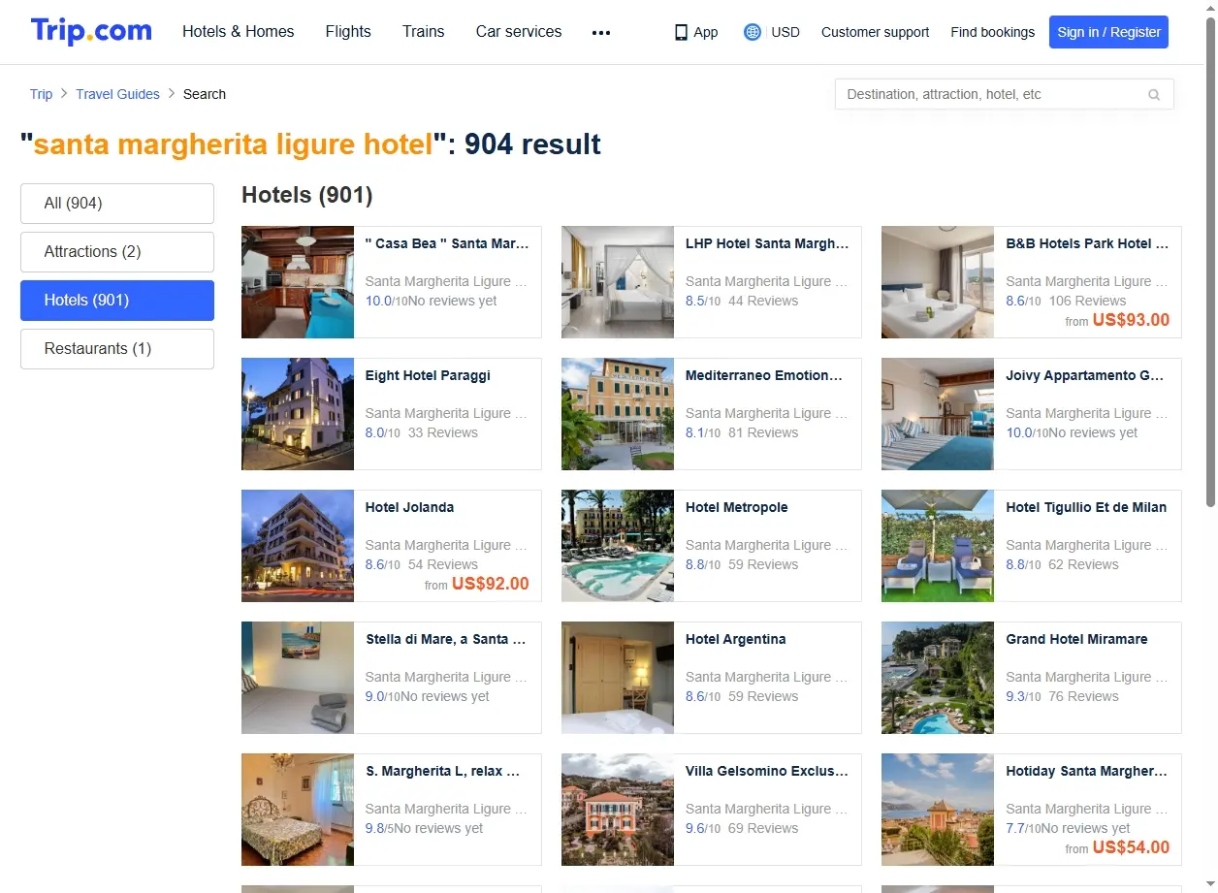
Task: Click 69 Reviews on Villa Gelsomino
Action: click(763, 828)
